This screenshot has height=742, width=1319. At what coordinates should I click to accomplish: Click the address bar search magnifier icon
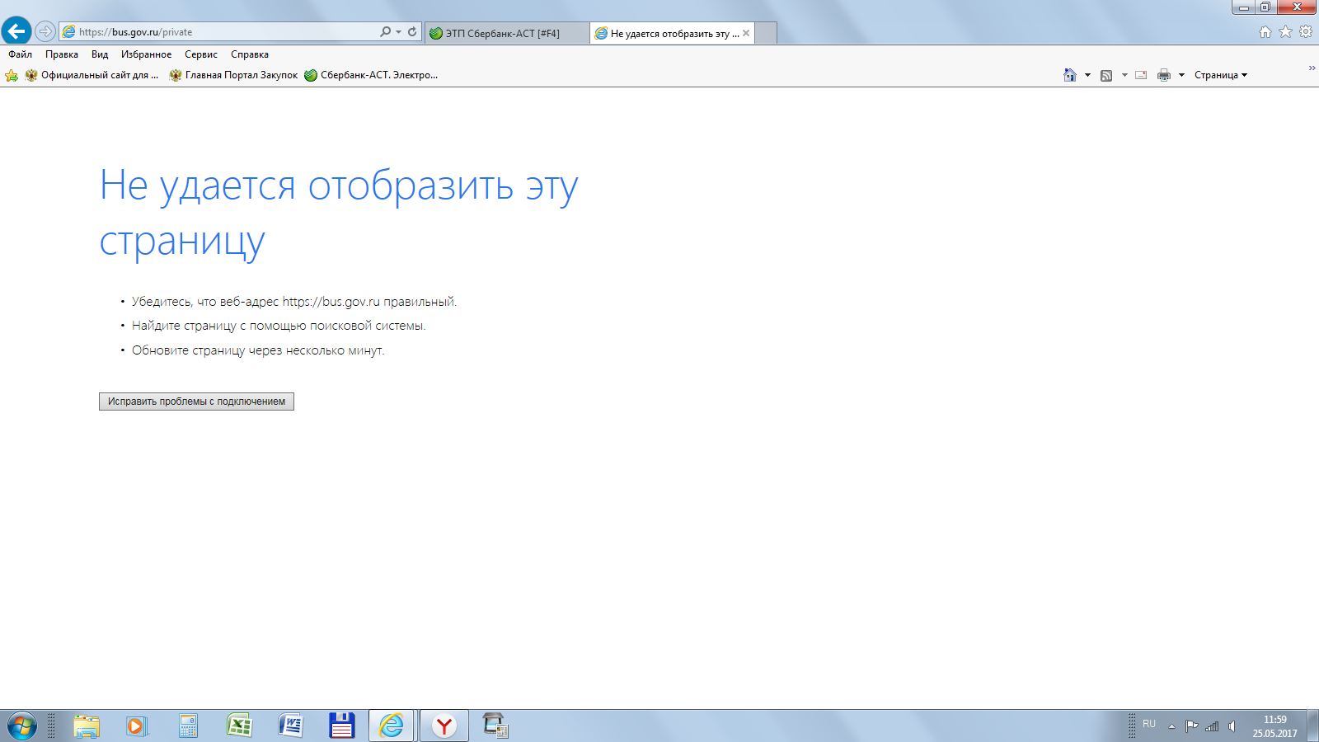[385, 32]
